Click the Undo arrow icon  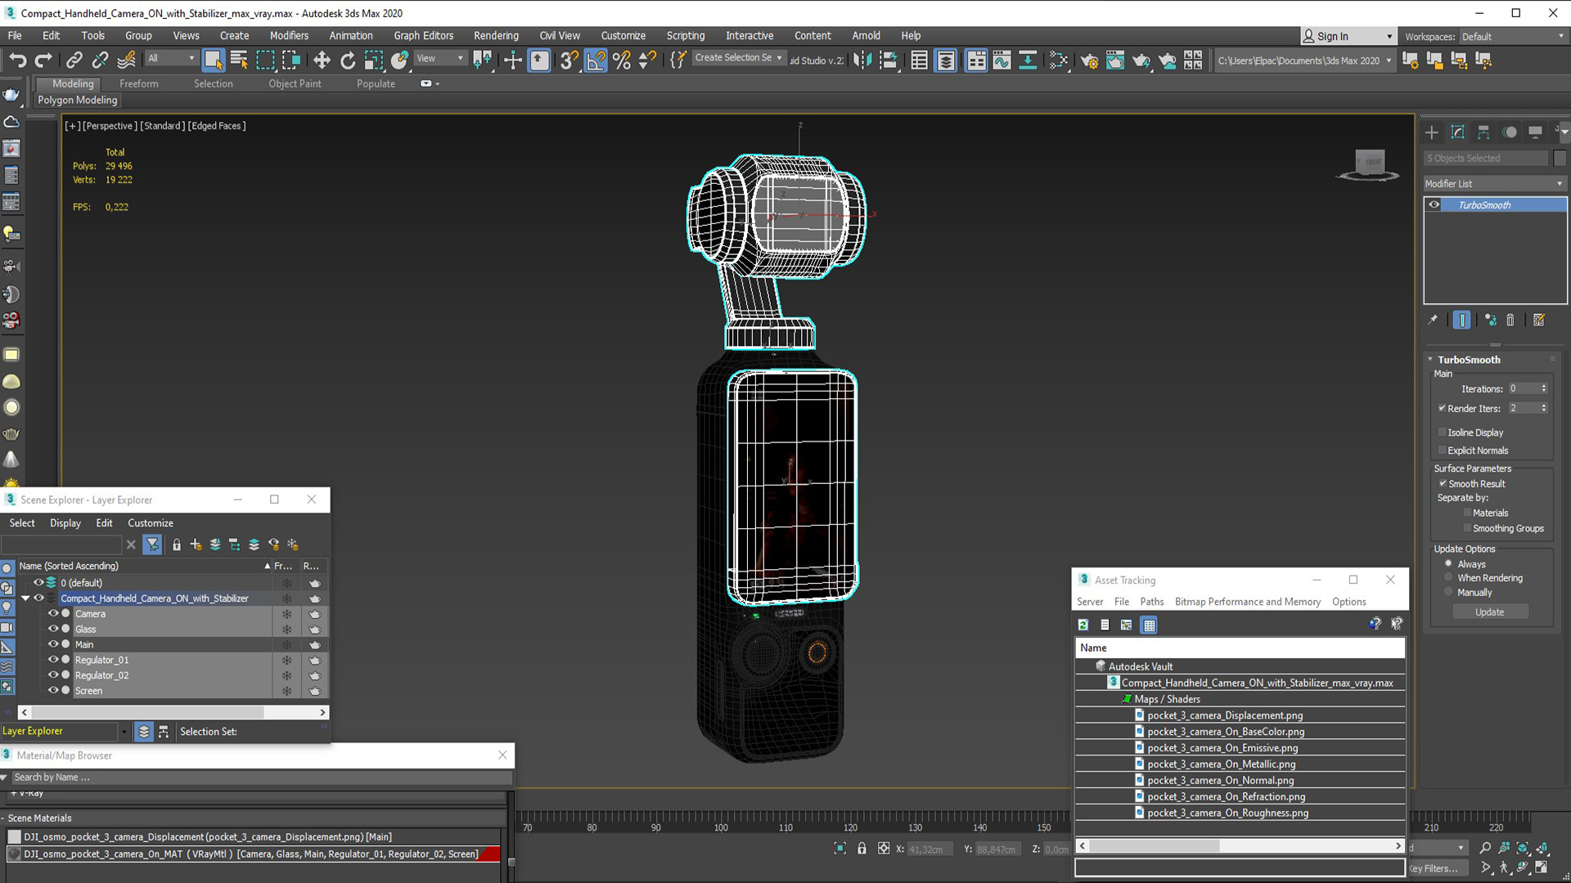coord(17,60)
